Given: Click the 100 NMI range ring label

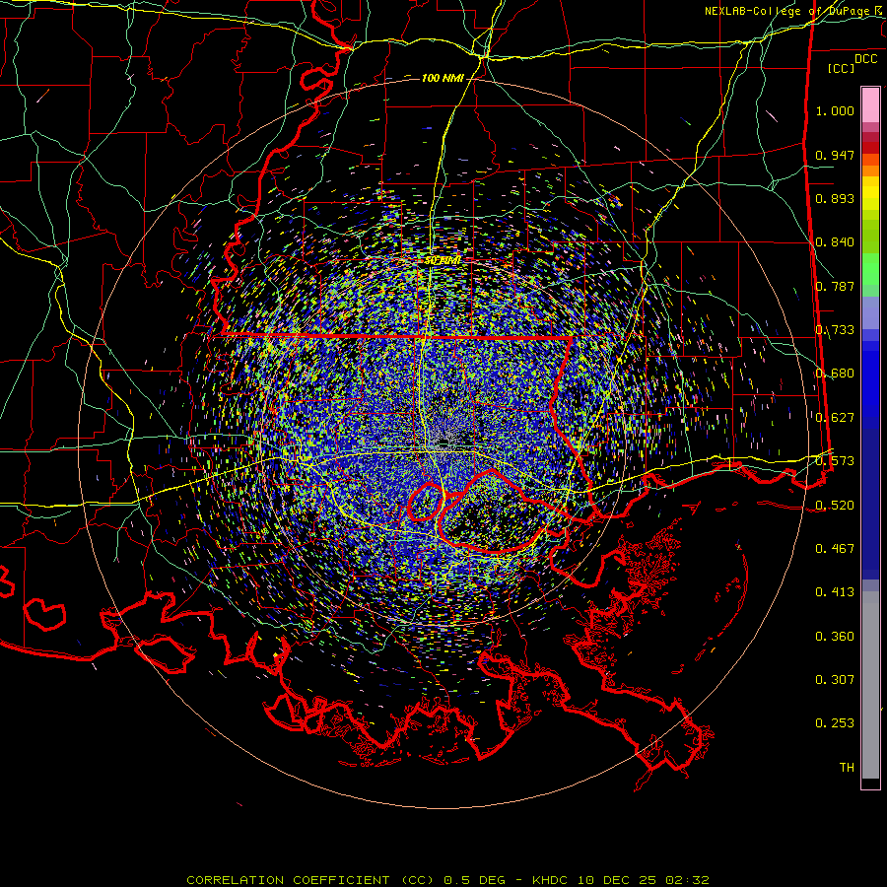Looking at the screenshot, I should pos(443,78).
